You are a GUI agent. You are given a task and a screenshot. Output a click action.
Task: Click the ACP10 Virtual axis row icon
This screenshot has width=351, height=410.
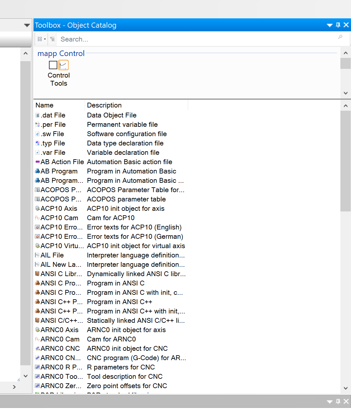[38, 246]
